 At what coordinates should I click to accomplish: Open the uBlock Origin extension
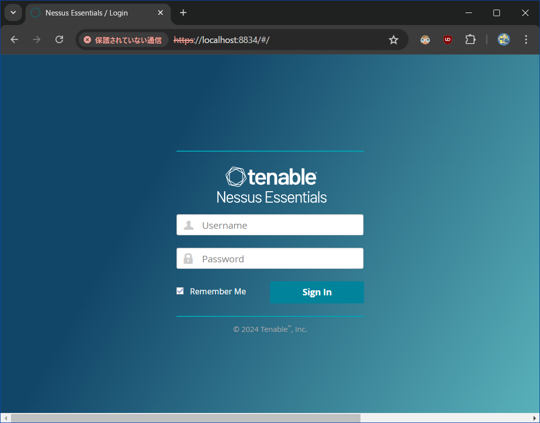(447, 40)
